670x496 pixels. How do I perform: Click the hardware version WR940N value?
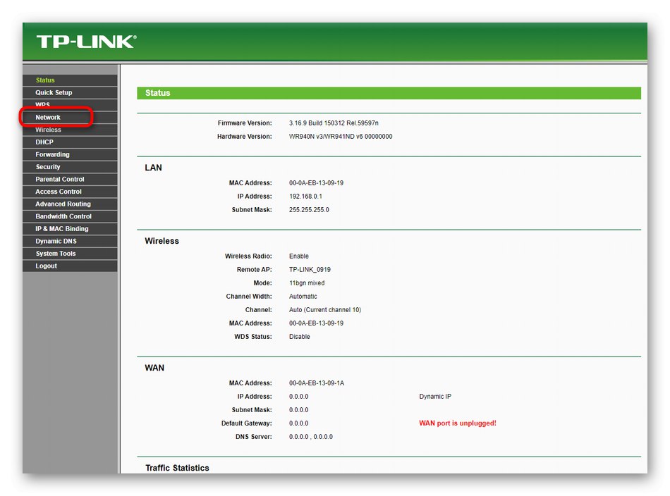click(341, 137)
